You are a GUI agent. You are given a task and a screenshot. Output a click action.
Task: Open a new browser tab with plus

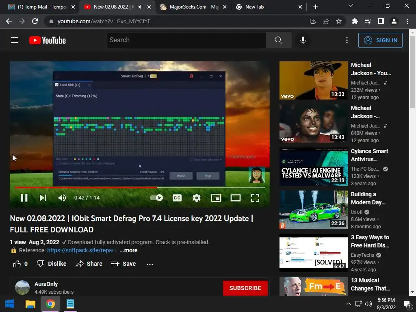(315, 7)
